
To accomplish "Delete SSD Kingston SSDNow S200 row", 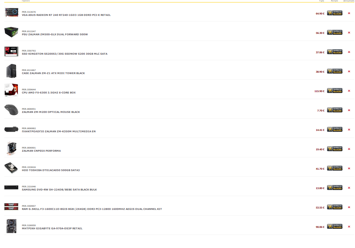I will point(349,52).
